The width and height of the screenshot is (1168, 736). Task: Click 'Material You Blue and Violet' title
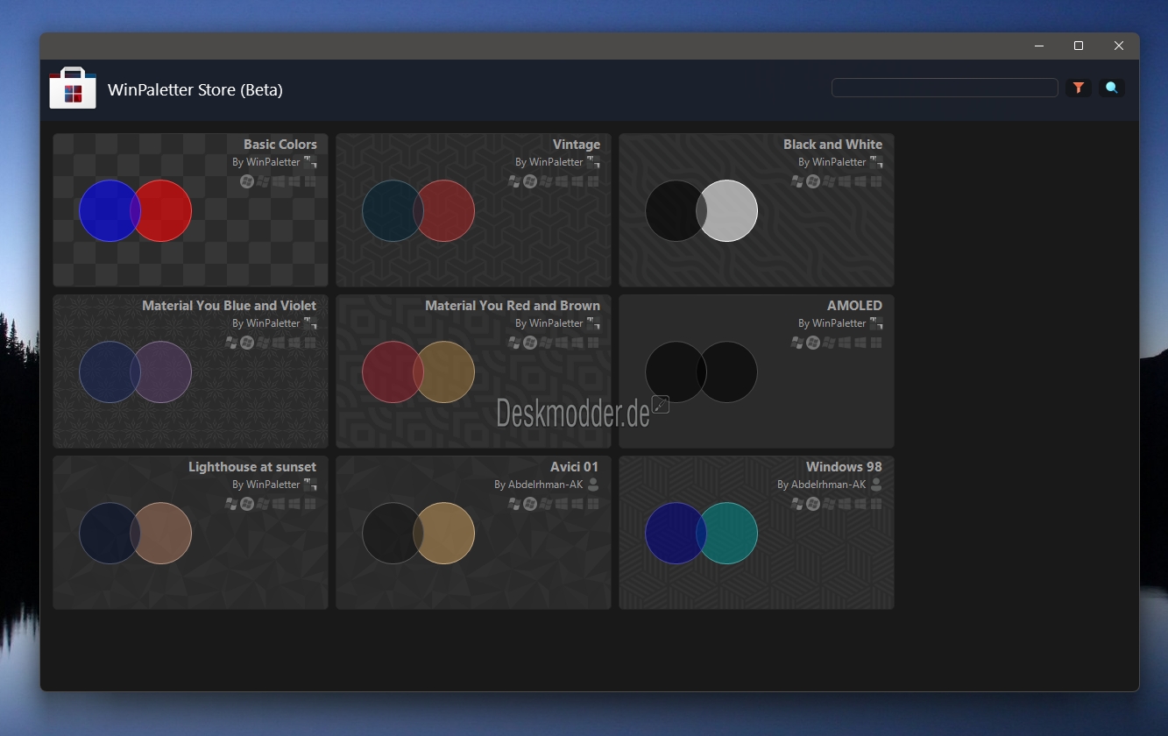(x=229, y=306)
